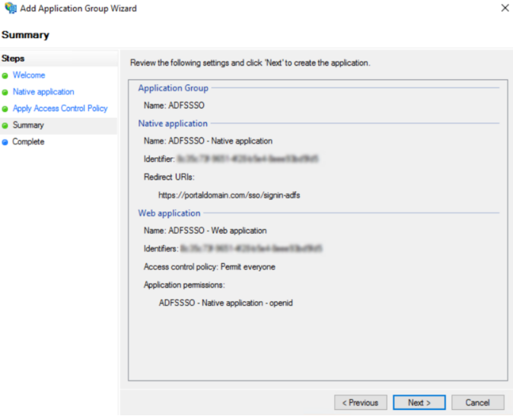Close the wizard with the X button
Image resolution: width=513 pixels, height=416 pixels.
[505, 8]
